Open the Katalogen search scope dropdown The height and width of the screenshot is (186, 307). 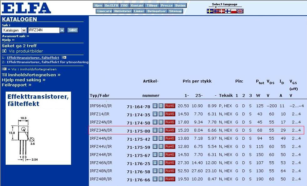(24, 30)
